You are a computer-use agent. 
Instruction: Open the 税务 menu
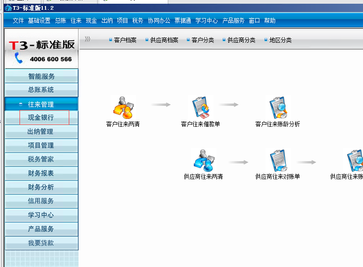pyautogui.click(x=138, y=20)
